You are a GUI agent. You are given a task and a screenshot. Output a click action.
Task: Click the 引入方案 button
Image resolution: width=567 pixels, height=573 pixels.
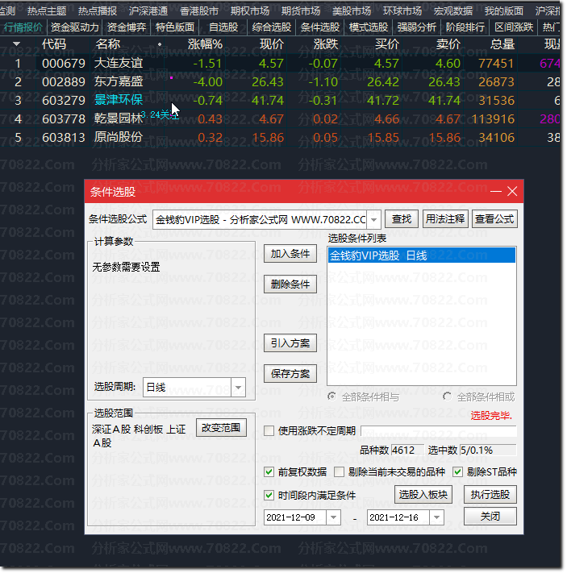(290, 343)
